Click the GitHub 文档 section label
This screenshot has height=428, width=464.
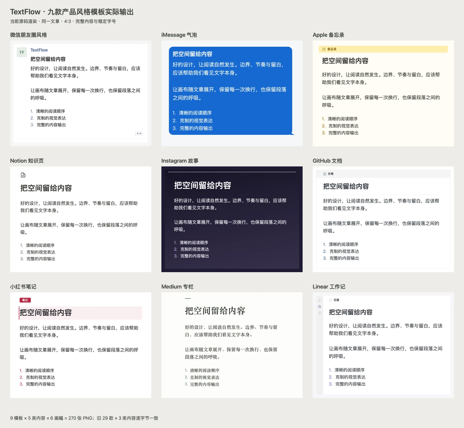[x=327, y=161]
